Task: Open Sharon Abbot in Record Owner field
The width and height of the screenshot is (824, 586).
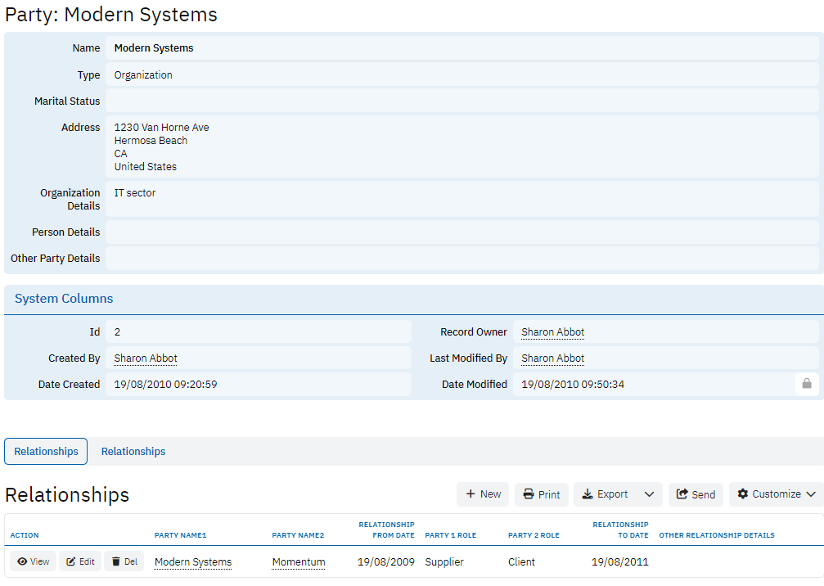Action: [552, 332]
